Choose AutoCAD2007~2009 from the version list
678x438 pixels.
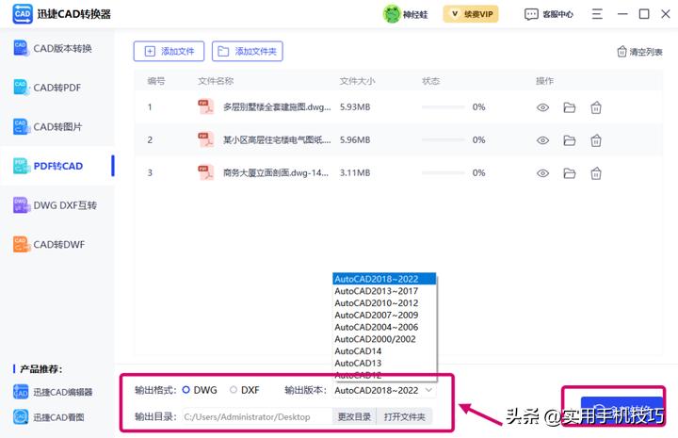(x=384, y=316)
